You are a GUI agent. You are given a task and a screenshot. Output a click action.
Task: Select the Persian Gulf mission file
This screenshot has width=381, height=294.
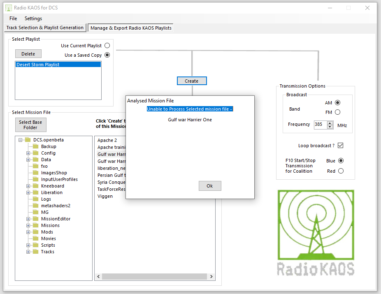pyautogui.click(x=111, y=175)
